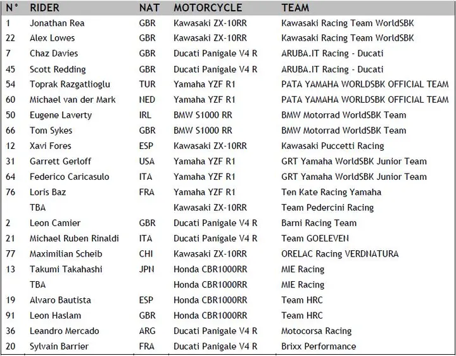Screen dimensions: 456x356
Task: Click the TEAM column header
Action: click(x=295, y=8)
